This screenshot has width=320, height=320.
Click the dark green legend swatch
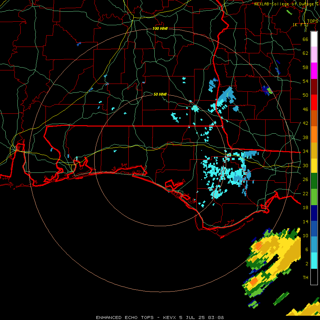[x=314, y=181]
